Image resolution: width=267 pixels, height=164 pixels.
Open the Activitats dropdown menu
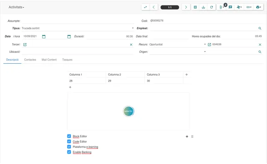(x=16, y=7)
